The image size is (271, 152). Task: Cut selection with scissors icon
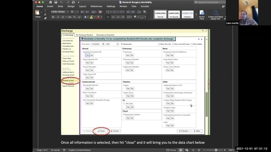45,11
